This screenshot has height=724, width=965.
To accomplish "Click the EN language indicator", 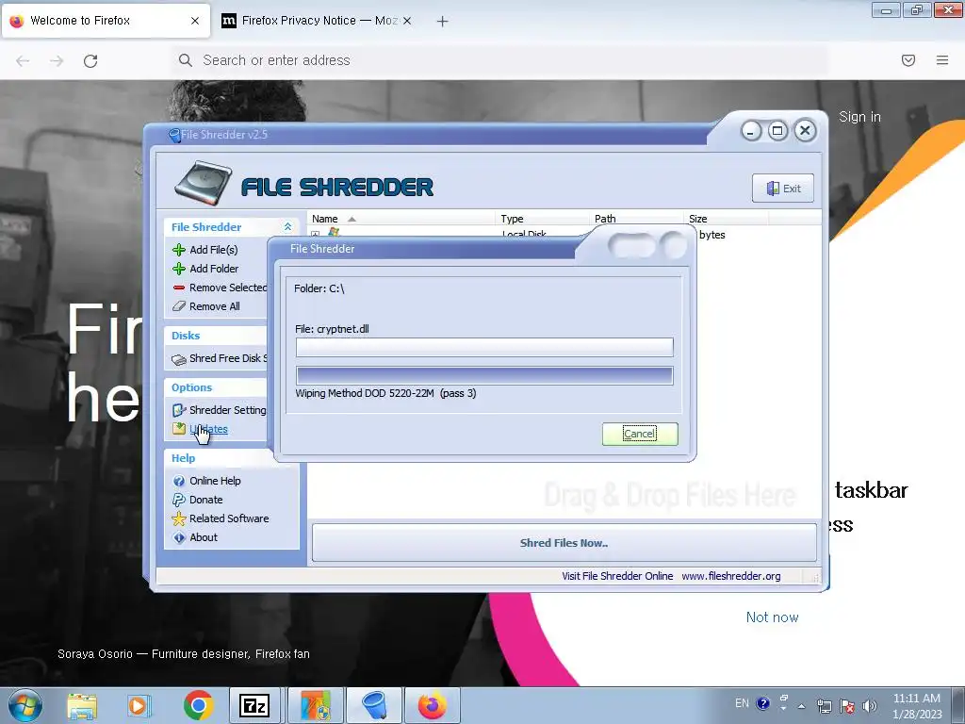I will coord(743,703).
